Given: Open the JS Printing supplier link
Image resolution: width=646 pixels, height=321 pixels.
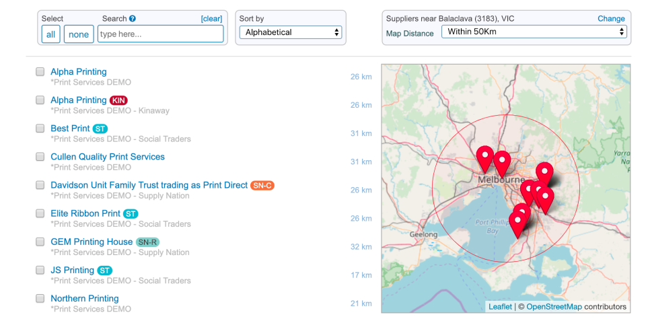Looking at the screenshot, I should [x=73, y=271].
